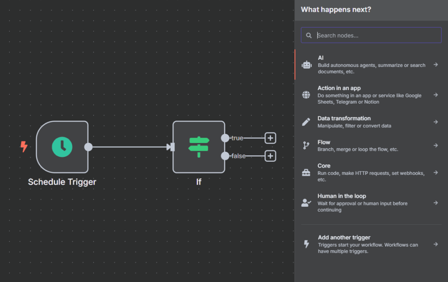
Task: Click the person-check icon for Human in the loop
Action: point(306,203)
